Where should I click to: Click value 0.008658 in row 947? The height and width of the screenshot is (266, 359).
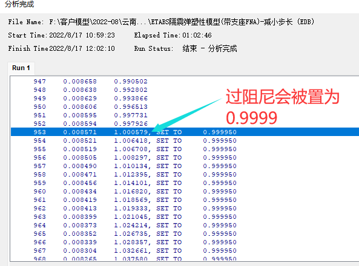[x=80, y=82]
